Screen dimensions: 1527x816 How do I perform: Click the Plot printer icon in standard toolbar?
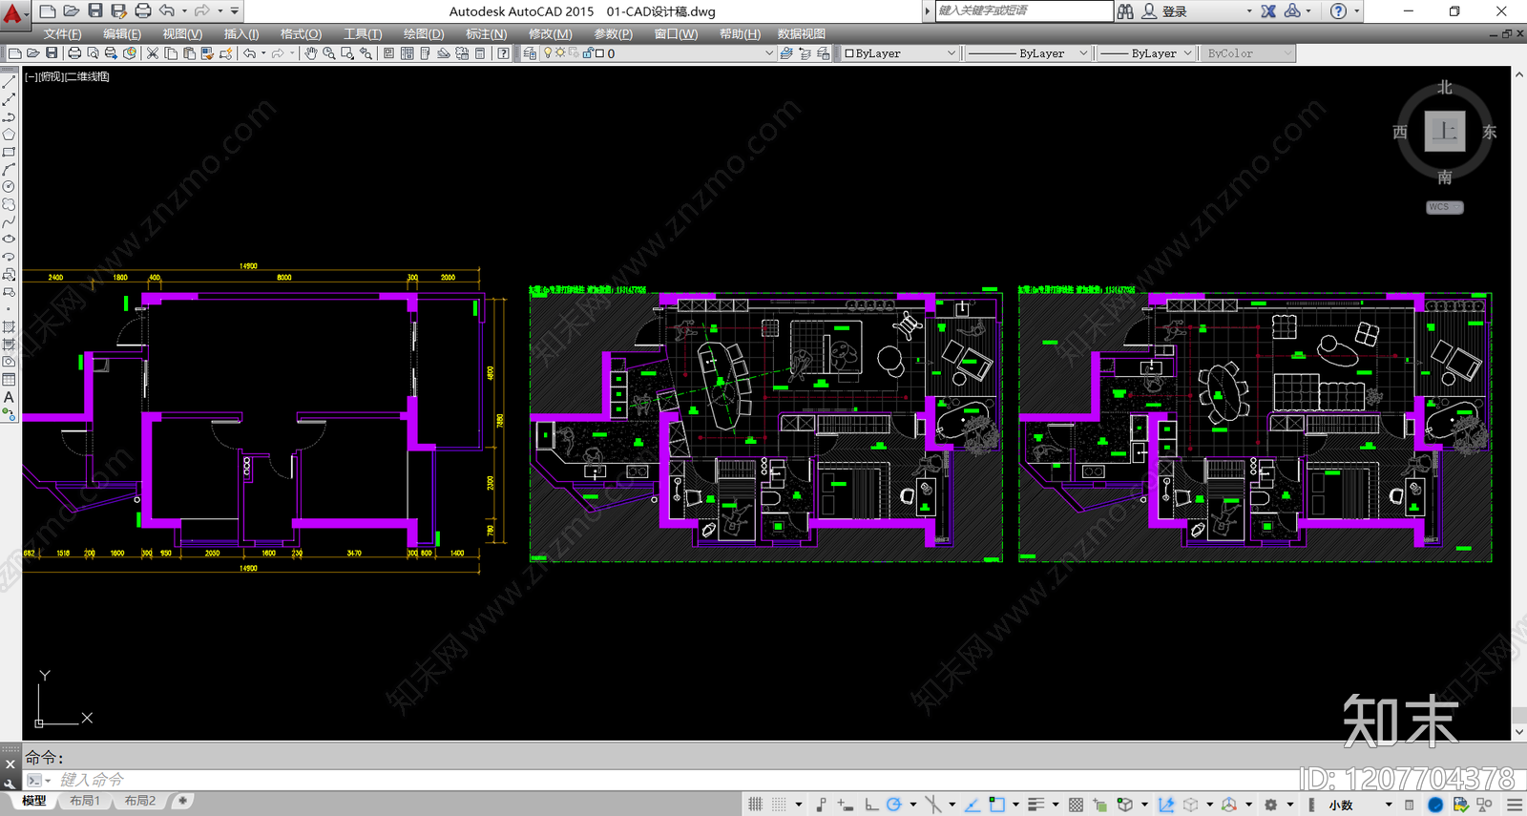pyautogui.click(x=74, y=53)
